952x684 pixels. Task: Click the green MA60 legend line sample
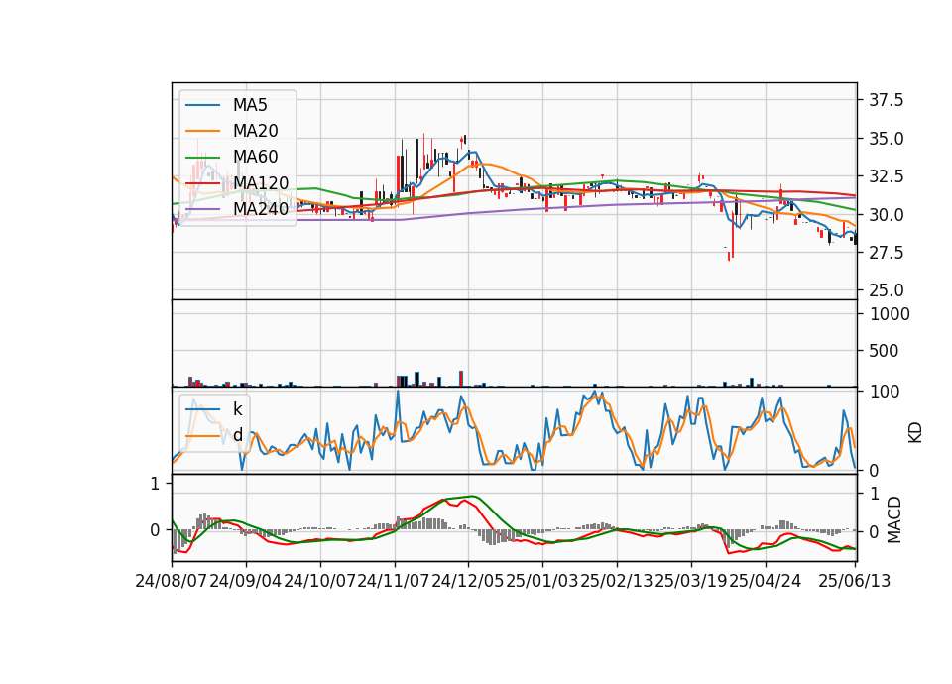pyautogui.click(x=202, y=158)
